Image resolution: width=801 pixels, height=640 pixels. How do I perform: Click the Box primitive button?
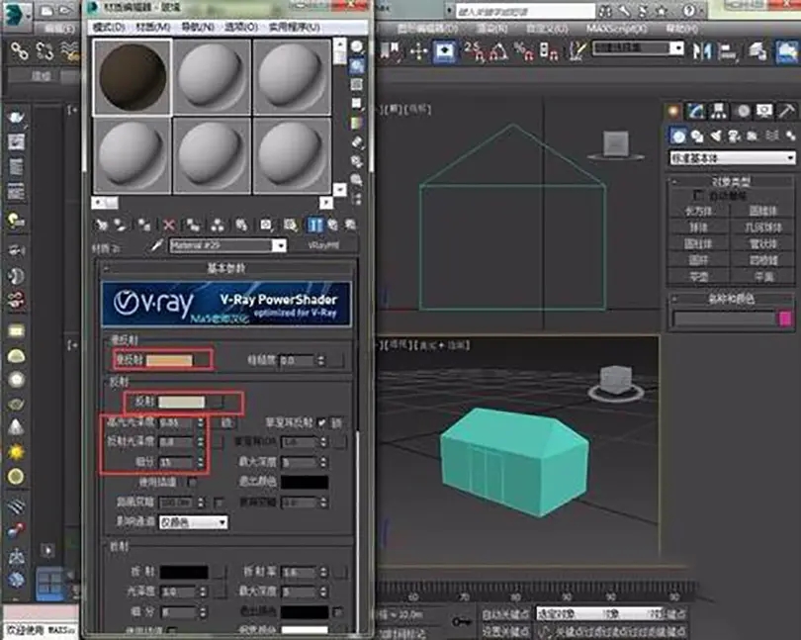point(699,211)
